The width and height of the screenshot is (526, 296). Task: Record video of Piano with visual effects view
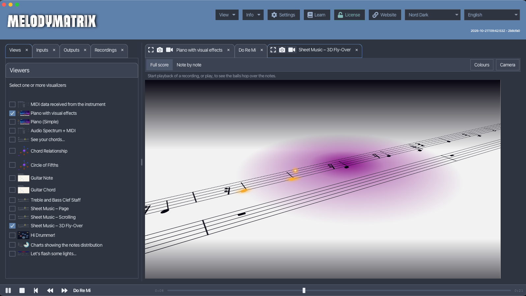click(x=169, y=50)
